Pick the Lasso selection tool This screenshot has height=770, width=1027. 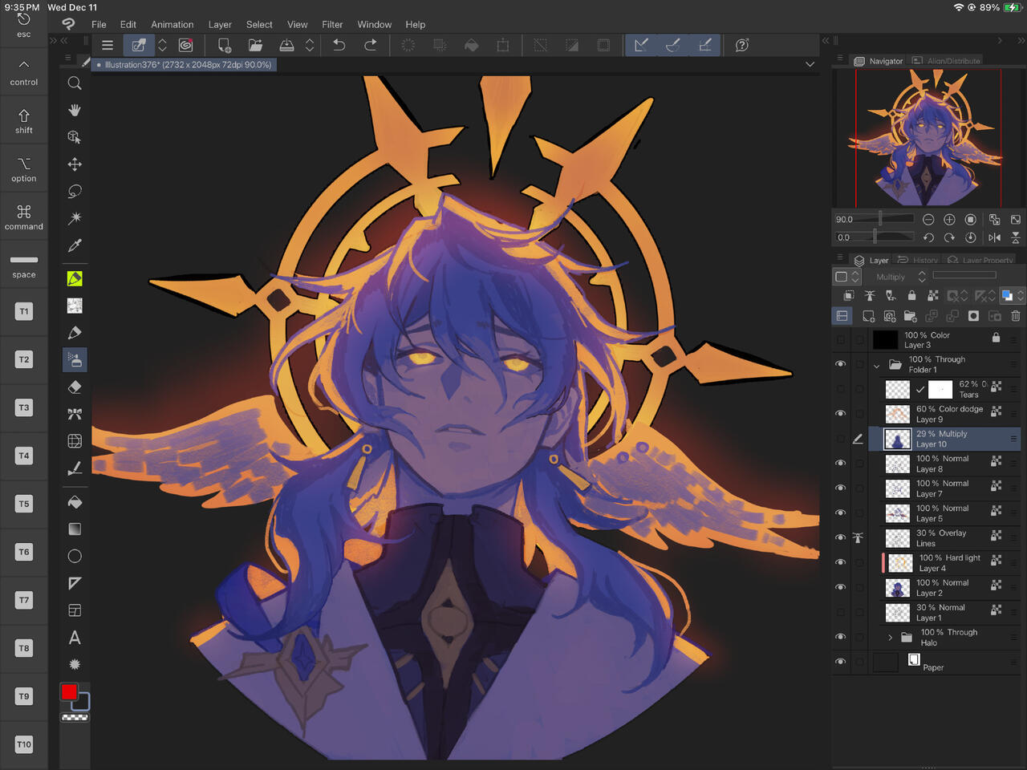tap(75, 191)
